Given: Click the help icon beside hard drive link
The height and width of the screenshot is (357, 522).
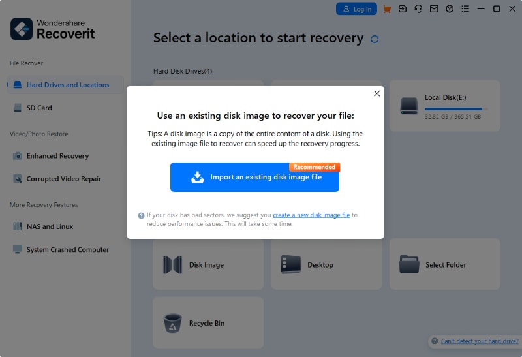Looking at the screenshot, I should (435, 341).
